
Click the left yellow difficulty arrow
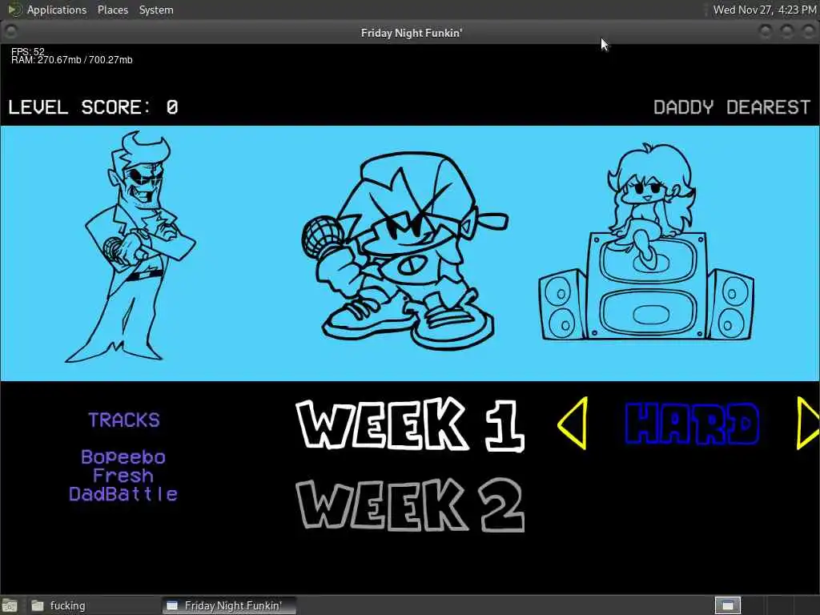[x=573, y=423]
